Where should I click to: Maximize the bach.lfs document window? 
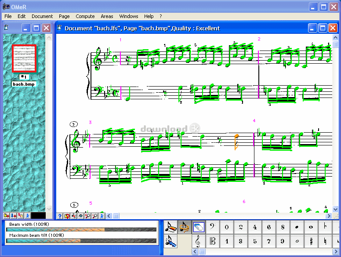point(323,28)
